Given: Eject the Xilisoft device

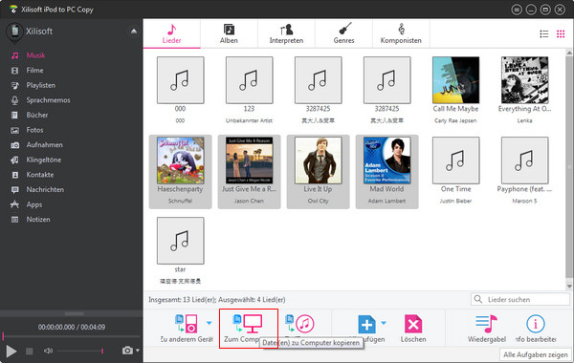Looking at the screenshot, I should [134, 32].
